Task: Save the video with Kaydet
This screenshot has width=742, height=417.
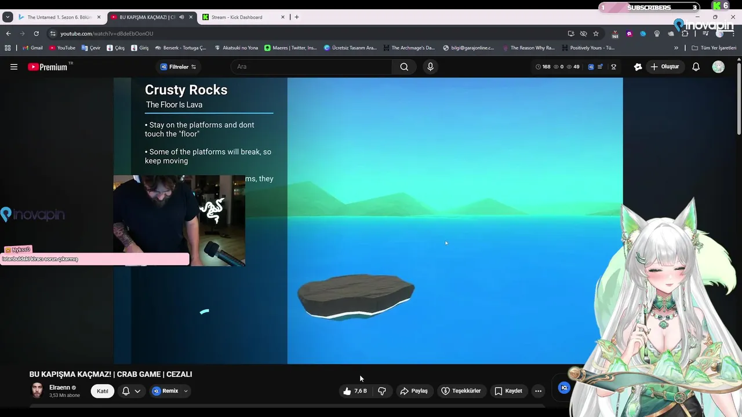Action: click(508, 391)
